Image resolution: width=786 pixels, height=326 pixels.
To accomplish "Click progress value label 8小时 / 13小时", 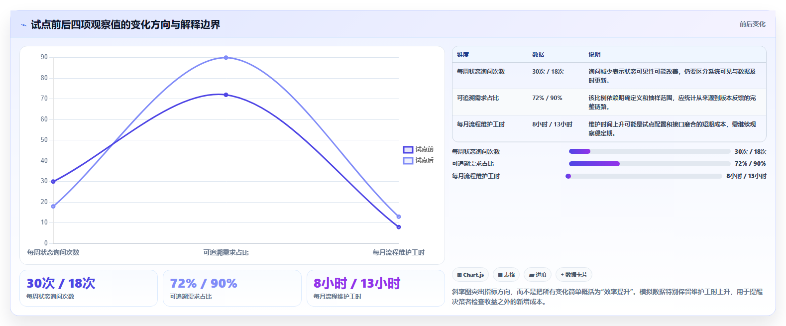I will pyautogui.click(x=746, y=176).
